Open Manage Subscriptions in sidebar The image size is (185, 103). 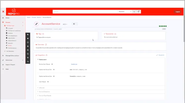tap(12, 56)
